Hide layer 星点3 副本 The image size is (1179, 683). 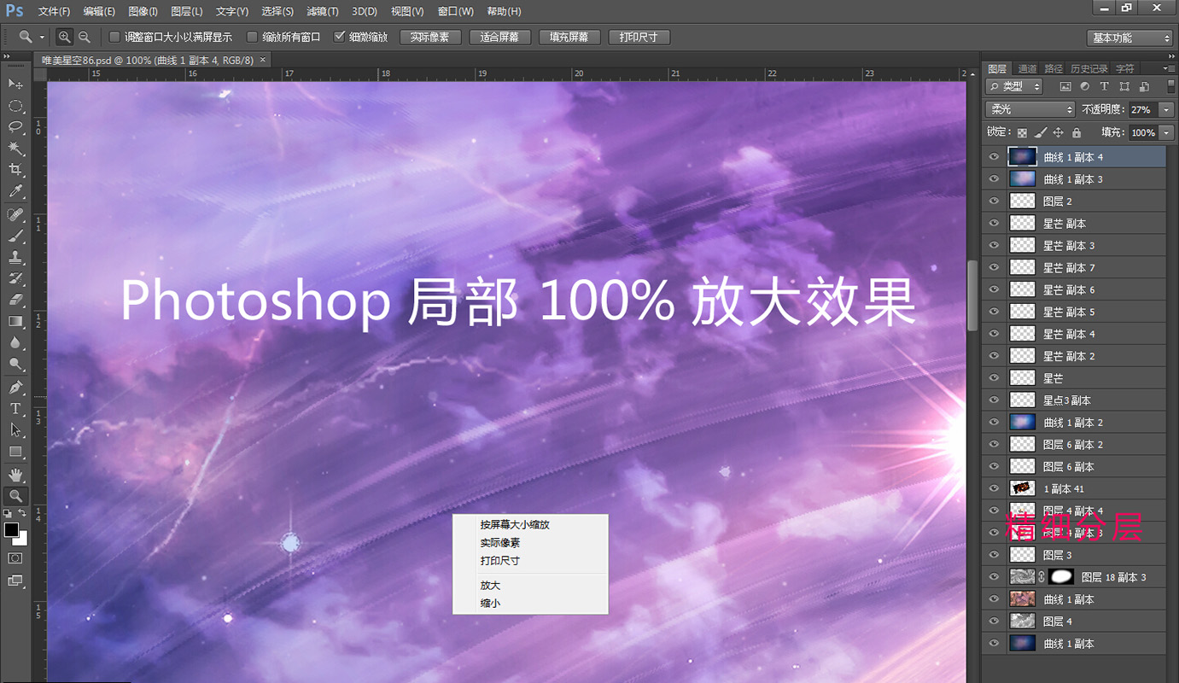point(994,400)
